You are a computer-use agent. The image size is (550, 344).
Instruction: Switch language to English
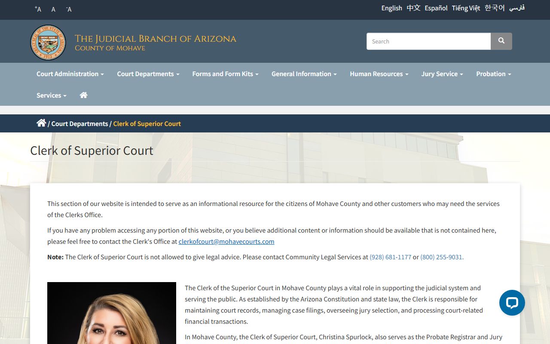tap(392, 8)
